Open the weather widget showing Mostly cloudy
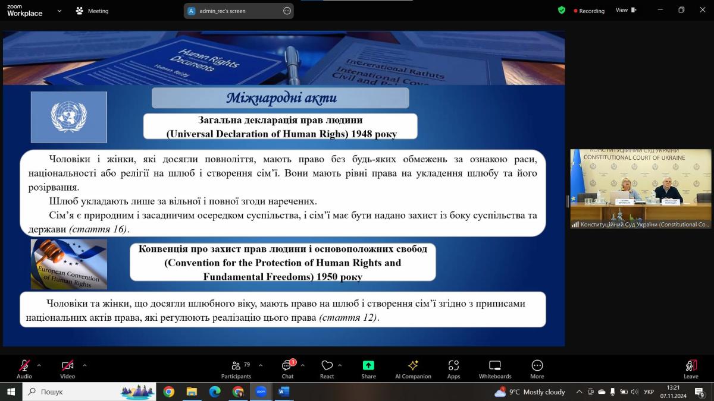 click(530, 391)
